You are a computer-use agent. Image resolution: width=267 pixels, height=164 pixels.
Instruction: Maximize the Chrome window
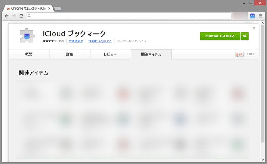(251, 3)
